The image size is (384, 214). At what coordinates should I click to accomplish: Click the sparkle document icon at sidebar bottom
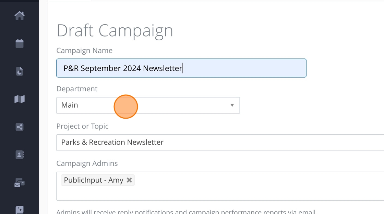(x=20, y=209)
